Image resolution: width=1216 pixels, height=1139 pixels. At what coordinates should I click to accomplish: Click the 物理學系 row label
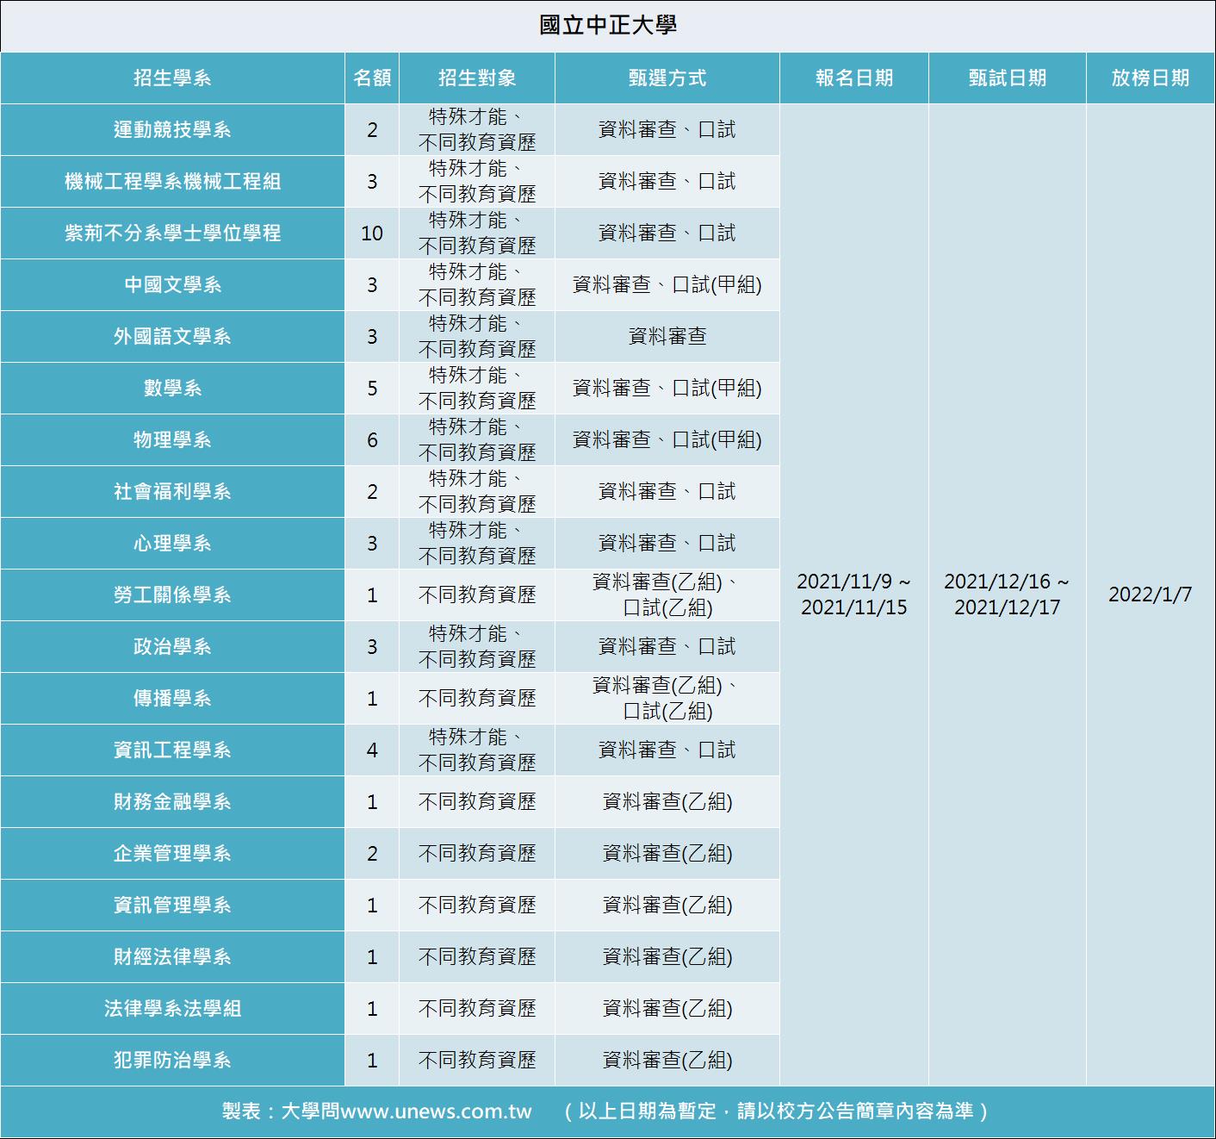pyautogui.click(x=172, y=440)
